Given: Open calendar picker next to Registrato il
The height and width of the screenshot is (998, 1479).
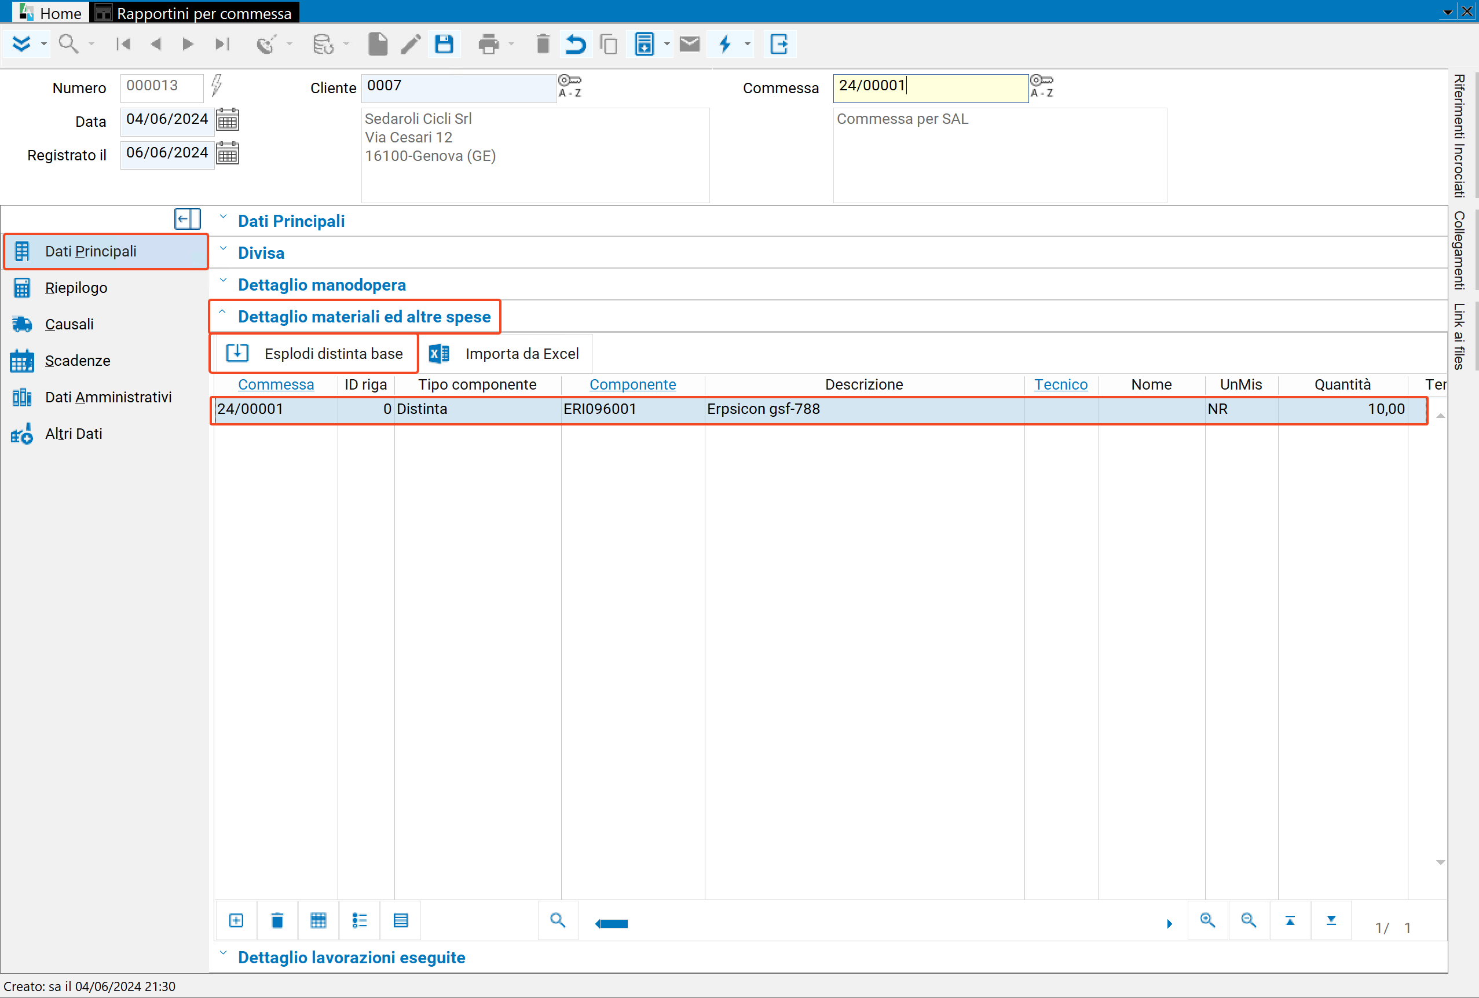Looking at the screenshot, I should (x=228, y=153).
